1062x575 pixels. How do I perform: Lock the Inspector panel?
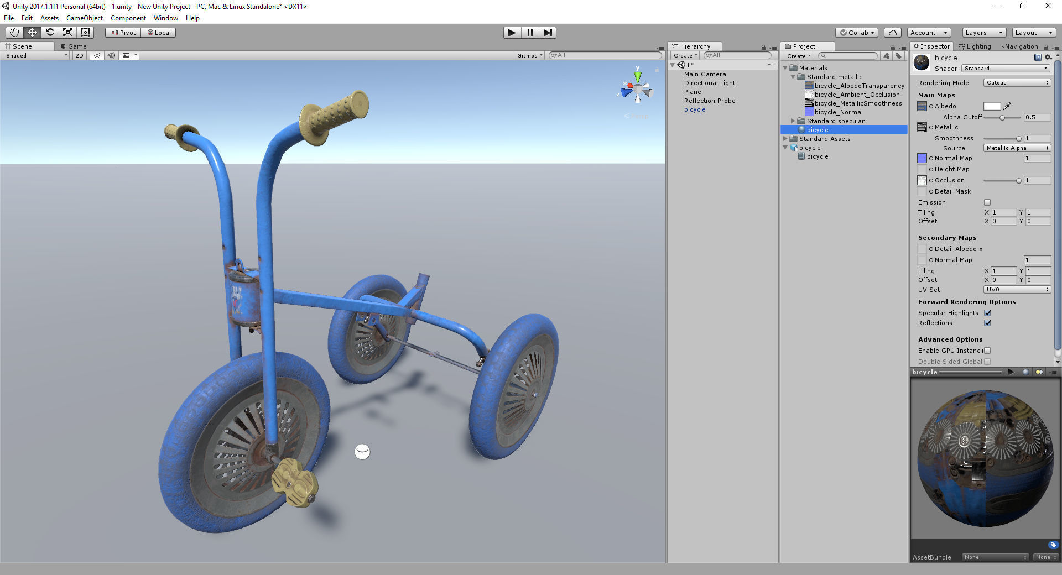1046,48
